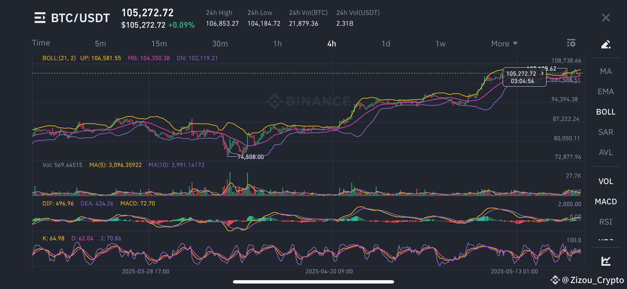Tap the K: 64.98 KDJ label

coord(53,238)
